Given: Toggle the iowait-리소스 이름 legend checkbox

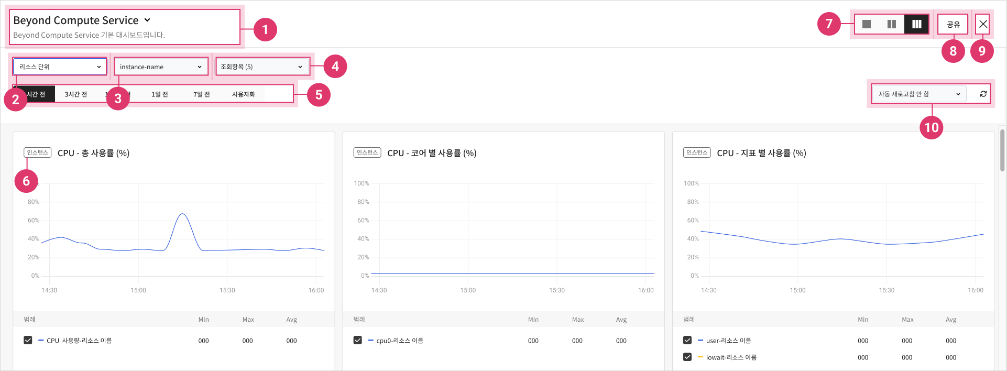Looking at the screenshot, I should pos(687,357).
